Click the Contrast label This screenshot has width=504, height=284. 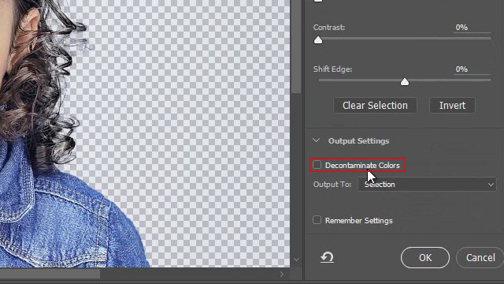click(x=329, y=28)
